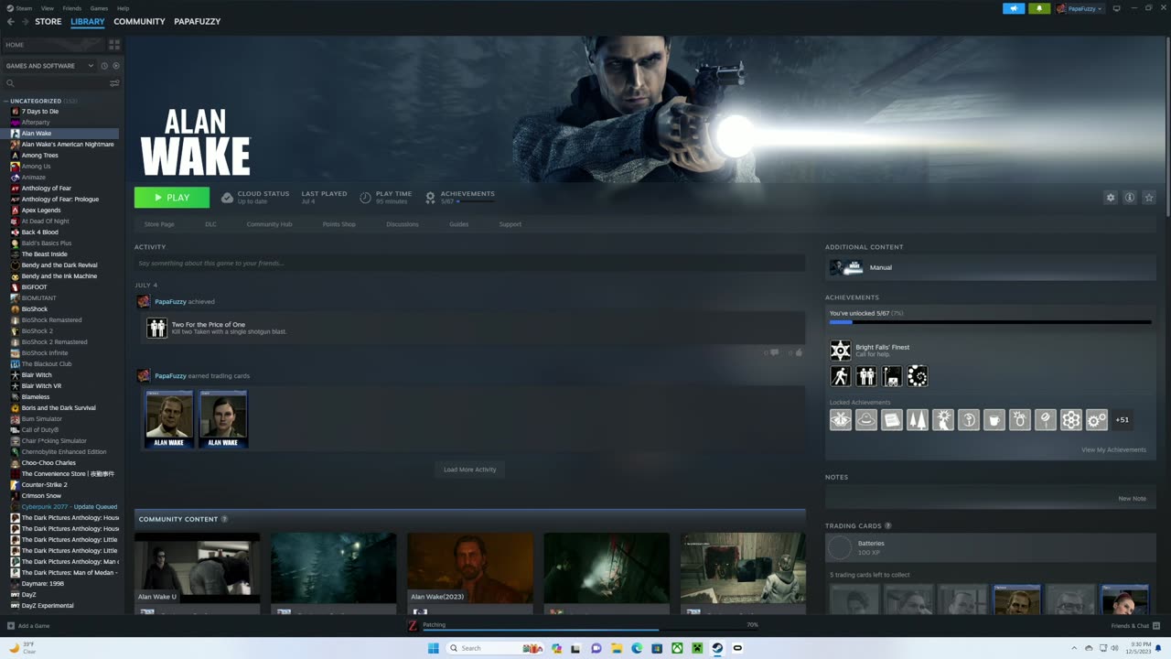This screenshot has height=659, width=1171.
Task: Click the forward navigation arrow
Action: tap(24, 21)
